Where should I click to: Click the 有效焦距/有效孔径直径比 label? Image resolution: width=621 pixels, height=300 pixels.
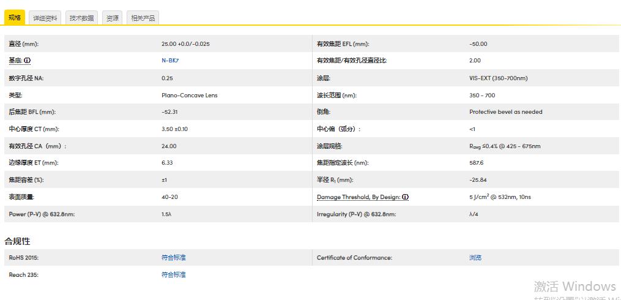pyautogui.click(x=352, y=61)
